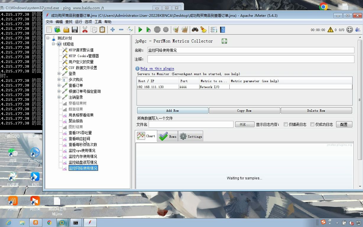The height and width of the screenshot is (227, 363).
Task: Click the 4444 port cell
Action: point(189,87)
